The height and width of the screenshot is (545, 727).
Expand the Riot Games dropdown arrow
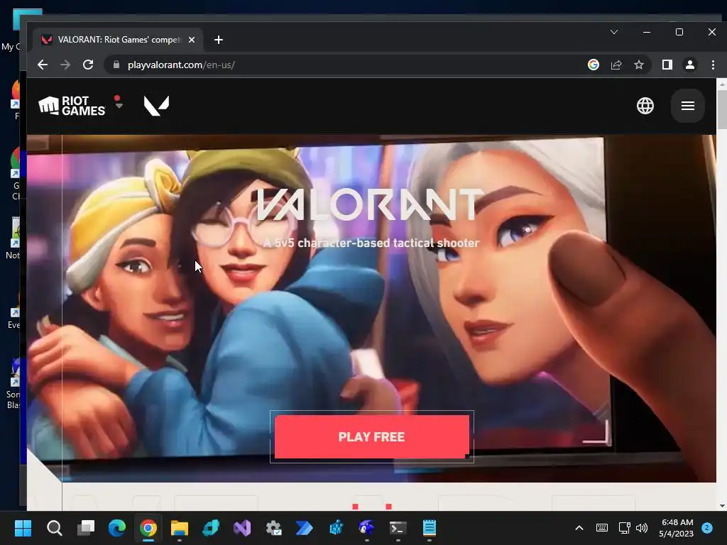119,105
